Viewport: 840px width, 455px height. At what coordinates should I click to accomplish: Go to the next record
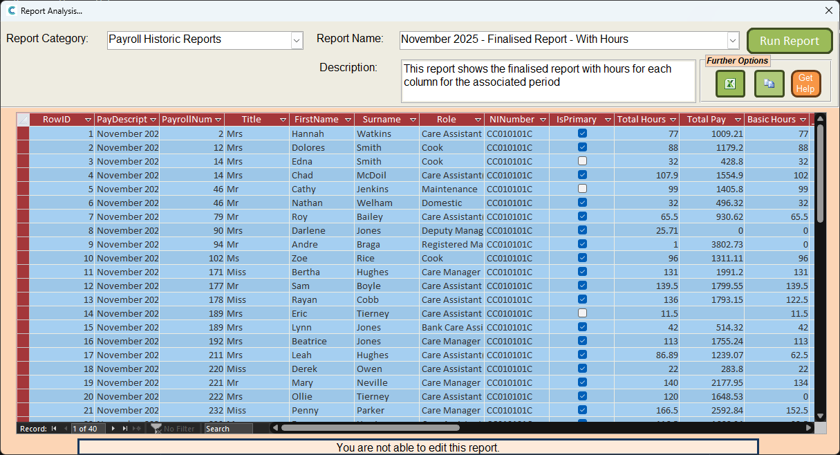113,429
